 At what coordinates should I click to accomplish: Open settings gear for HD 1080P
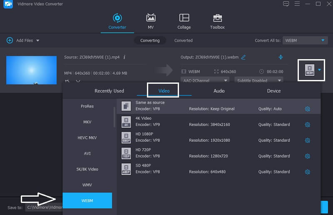click(307, 140)
